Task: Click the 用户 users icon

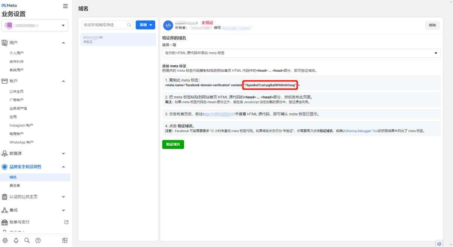Action: tap(5, 43)
